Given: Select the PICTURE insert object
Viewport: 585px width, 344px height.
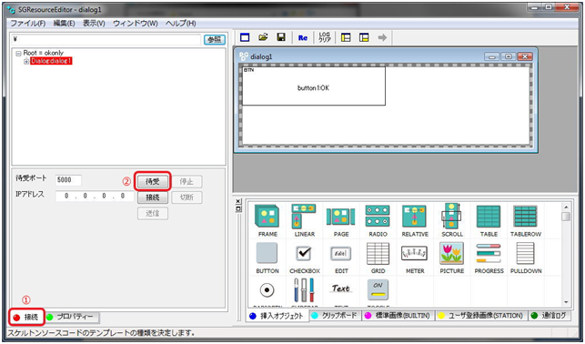Looking at the screenshot, I should tap(452, 258).
